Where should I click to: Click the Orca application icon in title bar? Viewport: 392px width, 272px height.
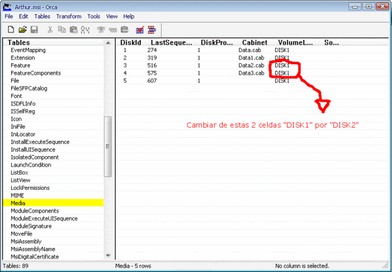click(7, 7)
